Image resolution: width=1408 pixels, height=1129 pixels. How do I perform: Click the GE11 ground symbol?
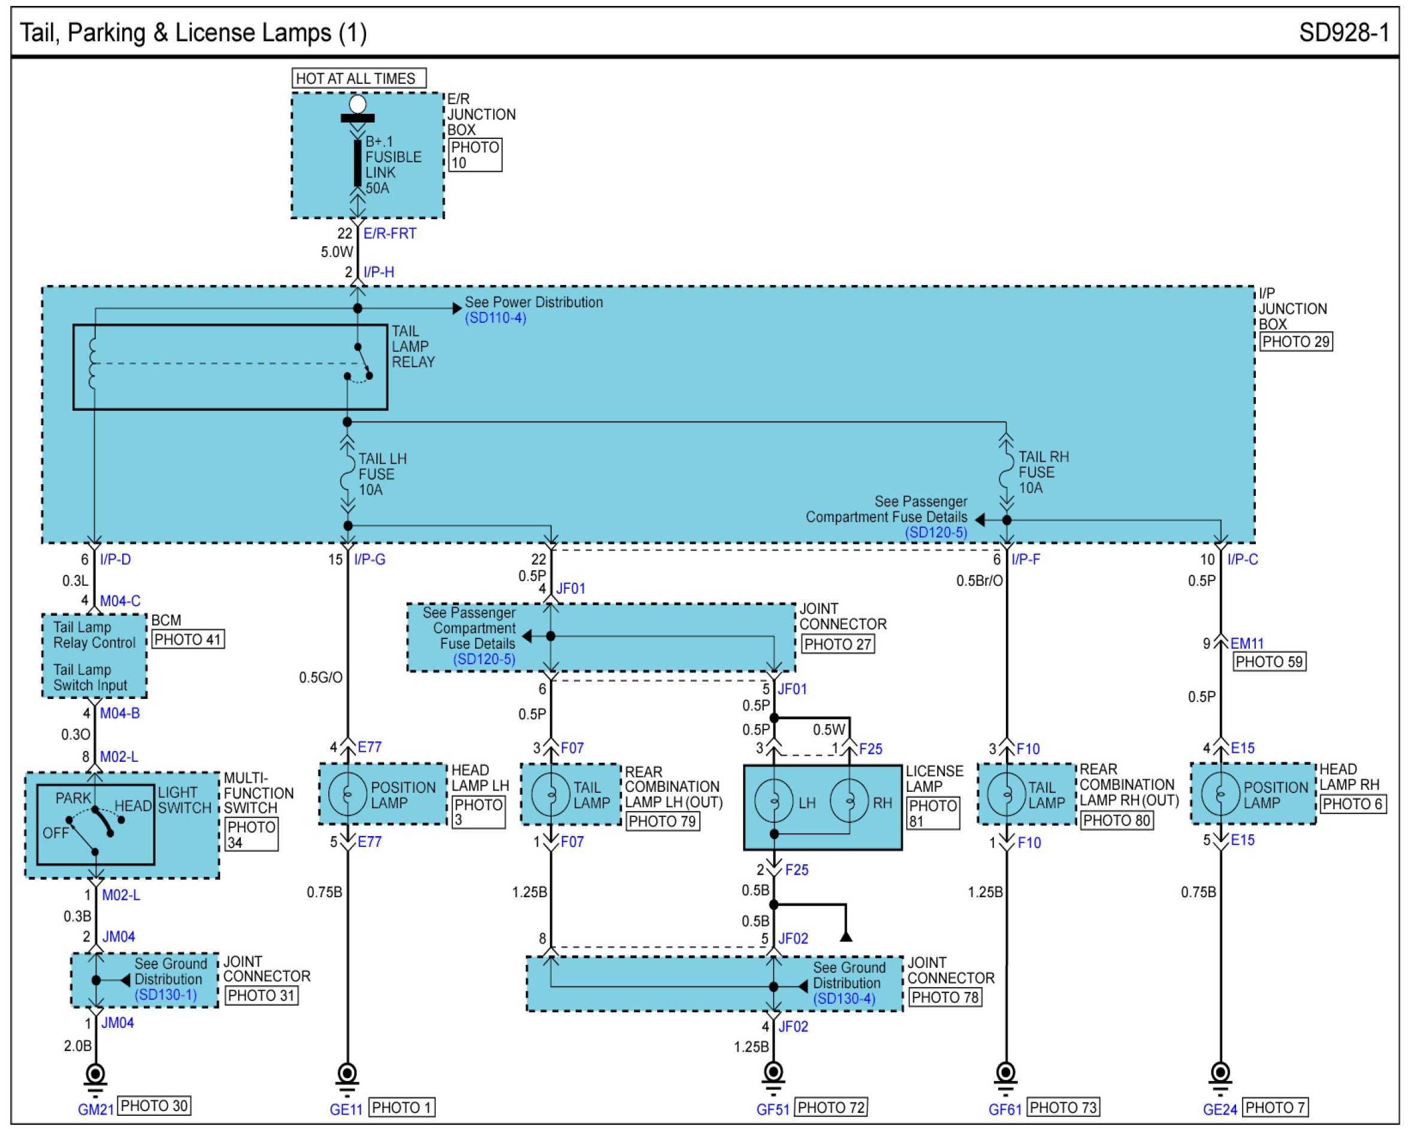pyautogui.click(x=347, y=1079)
